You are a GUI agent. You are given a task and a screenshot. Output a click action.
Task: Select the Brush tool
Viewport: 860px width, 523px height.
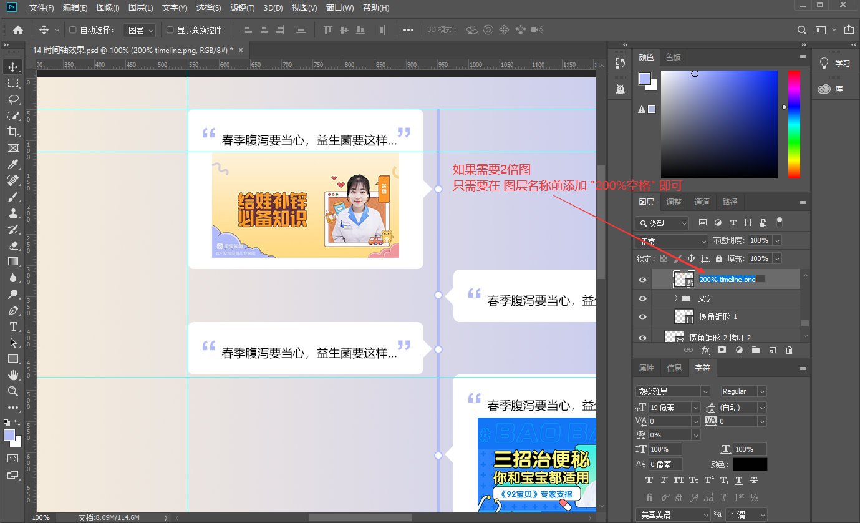point(12,197)
